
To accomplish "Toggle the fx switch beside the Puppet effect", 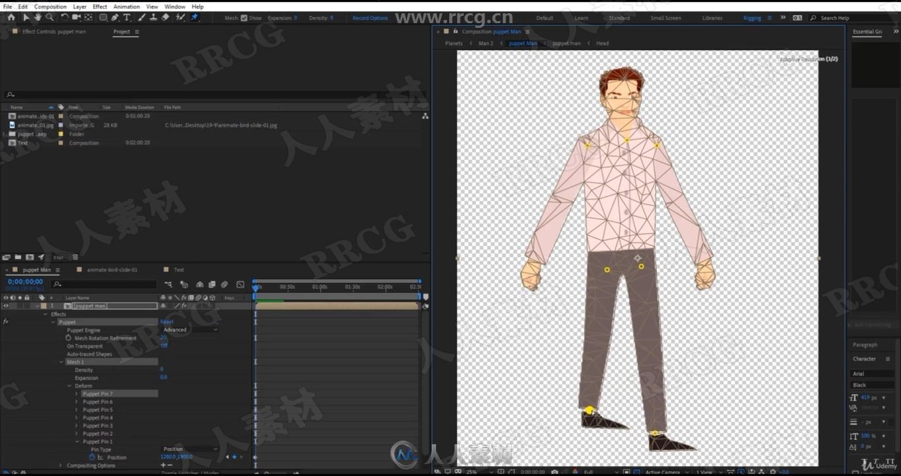I will 6,322.
